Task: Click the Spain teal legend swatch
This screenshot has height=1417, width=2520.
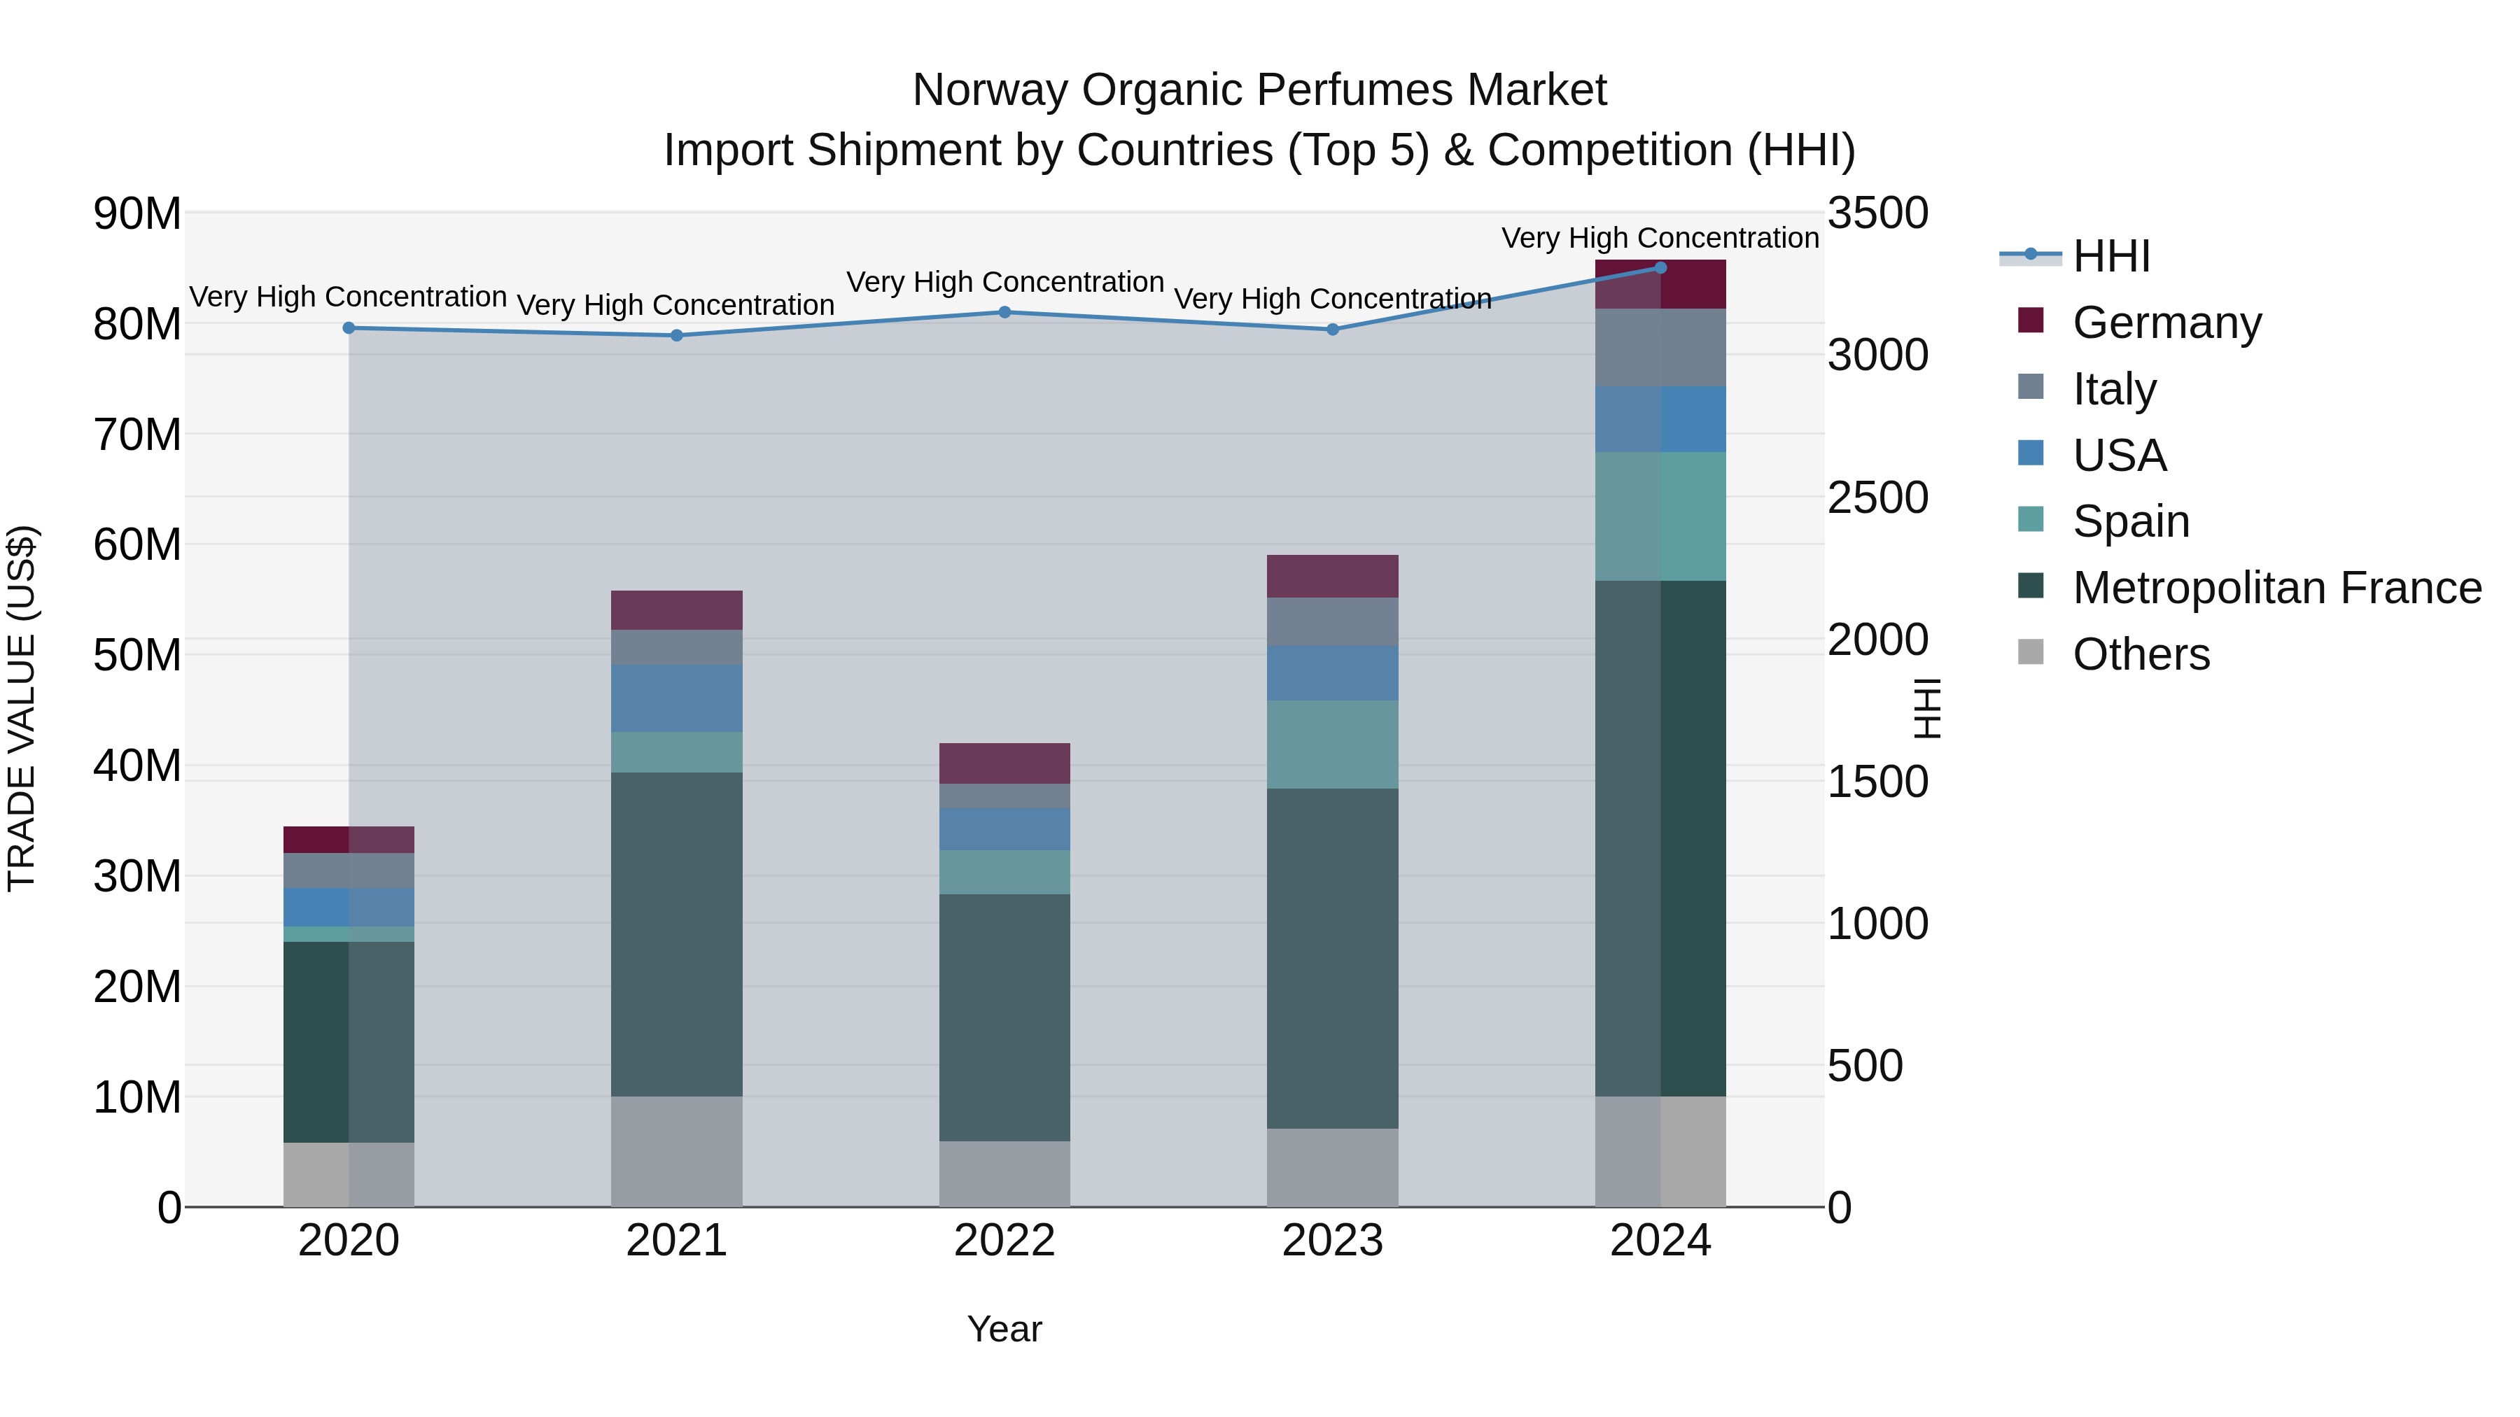Action: pos(2031,519)
